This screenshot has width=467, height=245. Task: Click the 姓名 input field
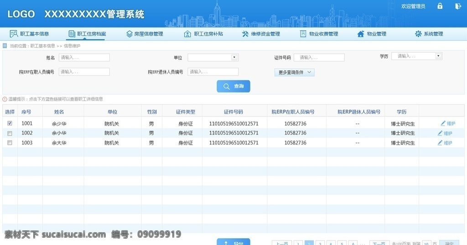coord(84,57)
